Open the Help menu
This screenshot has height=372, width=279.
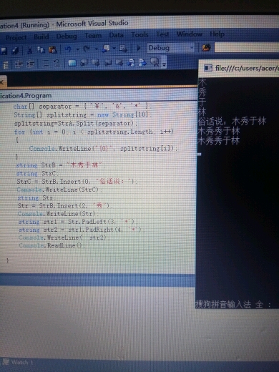tap(217, 34)
